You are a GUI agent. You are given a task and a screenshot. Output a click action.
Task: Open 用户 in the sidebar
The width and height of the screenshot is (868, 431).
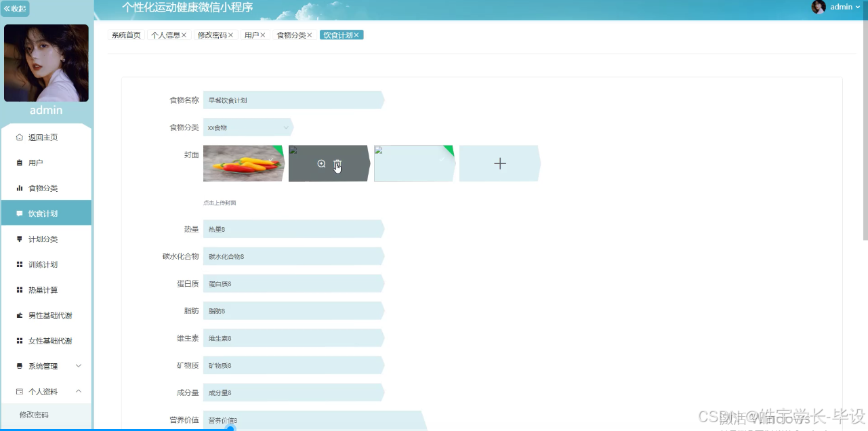(x=46, y=163)
